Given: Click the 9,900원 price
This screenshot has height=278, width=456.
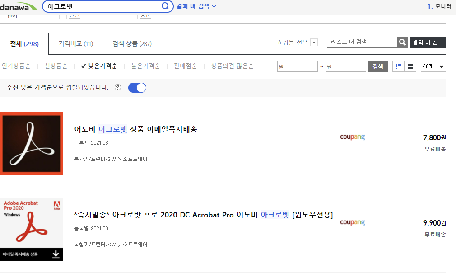Looking at the screenshot, I should (434, 223).
